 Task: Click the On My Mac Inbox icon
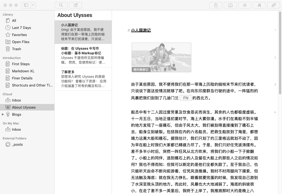(8, 129)
